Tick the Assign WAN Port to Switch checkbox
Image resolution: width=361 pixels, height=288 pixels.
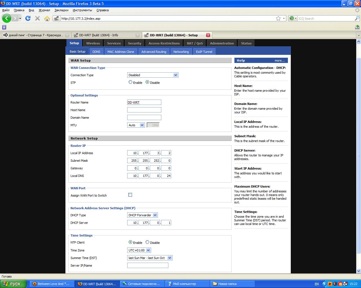[x=130, y=195]
